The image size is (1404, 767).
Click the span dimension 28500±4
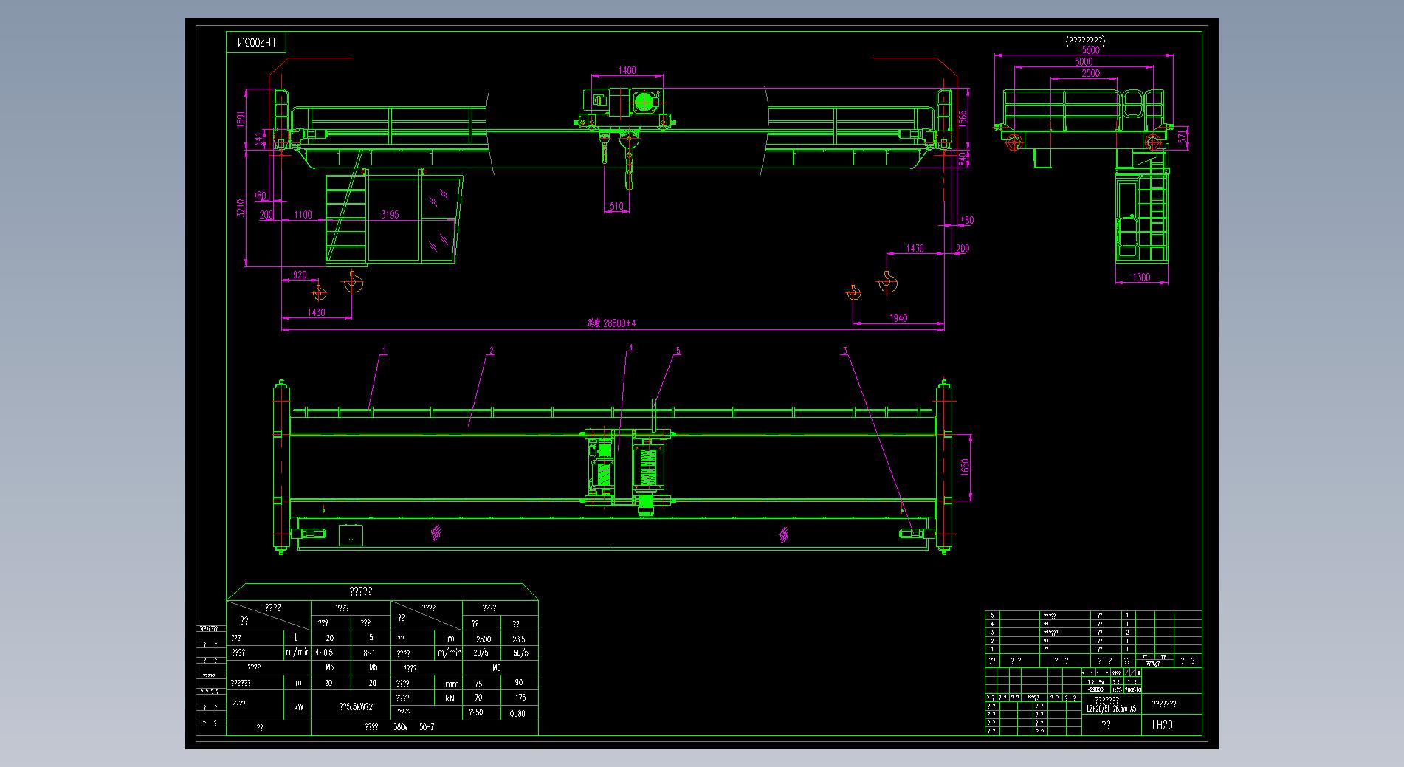coord(611,323)
